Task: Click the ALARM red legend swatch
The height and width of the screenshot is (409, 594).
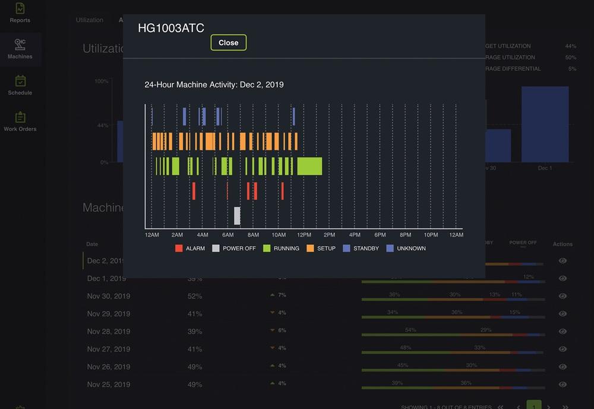Action: (179, 248)
